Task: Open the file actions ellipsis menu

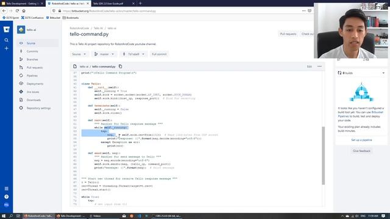Action: click(319, 66)
